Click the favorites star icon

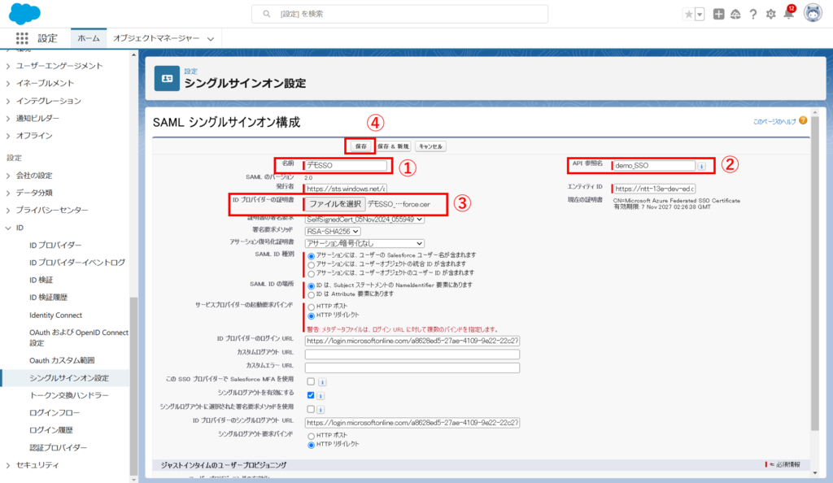tap(688, 15)
